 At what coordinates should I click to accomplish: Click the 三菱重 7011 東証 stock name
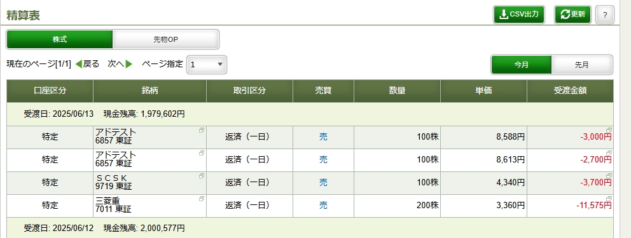[x=113, y=205]
